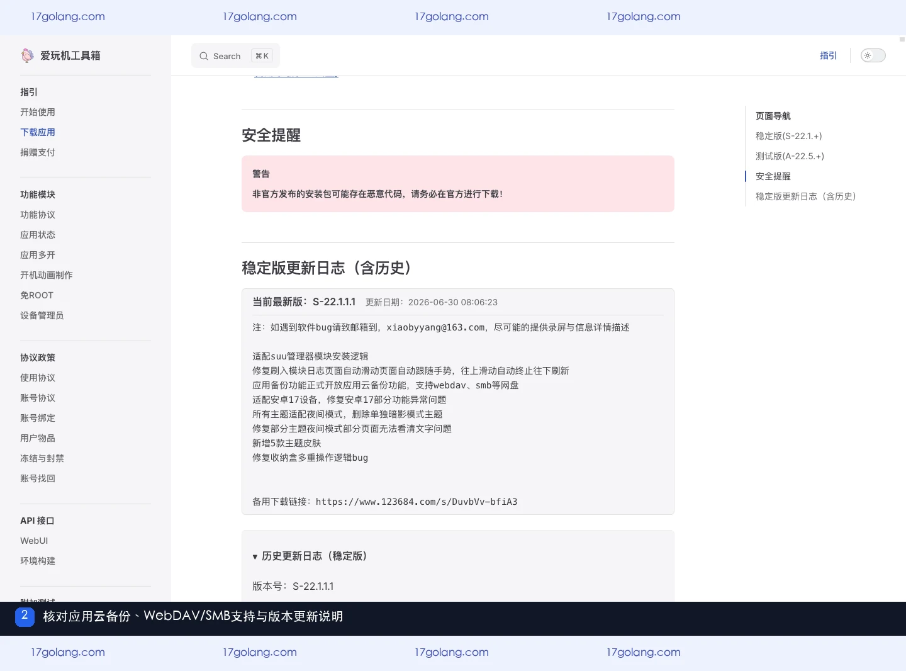This screenshot has height=671, width=906.
Task: Open the 功能协议 sidebar page
Action: point(38,215)
